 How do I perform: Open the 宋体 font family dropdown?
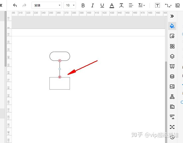point(47,5)
